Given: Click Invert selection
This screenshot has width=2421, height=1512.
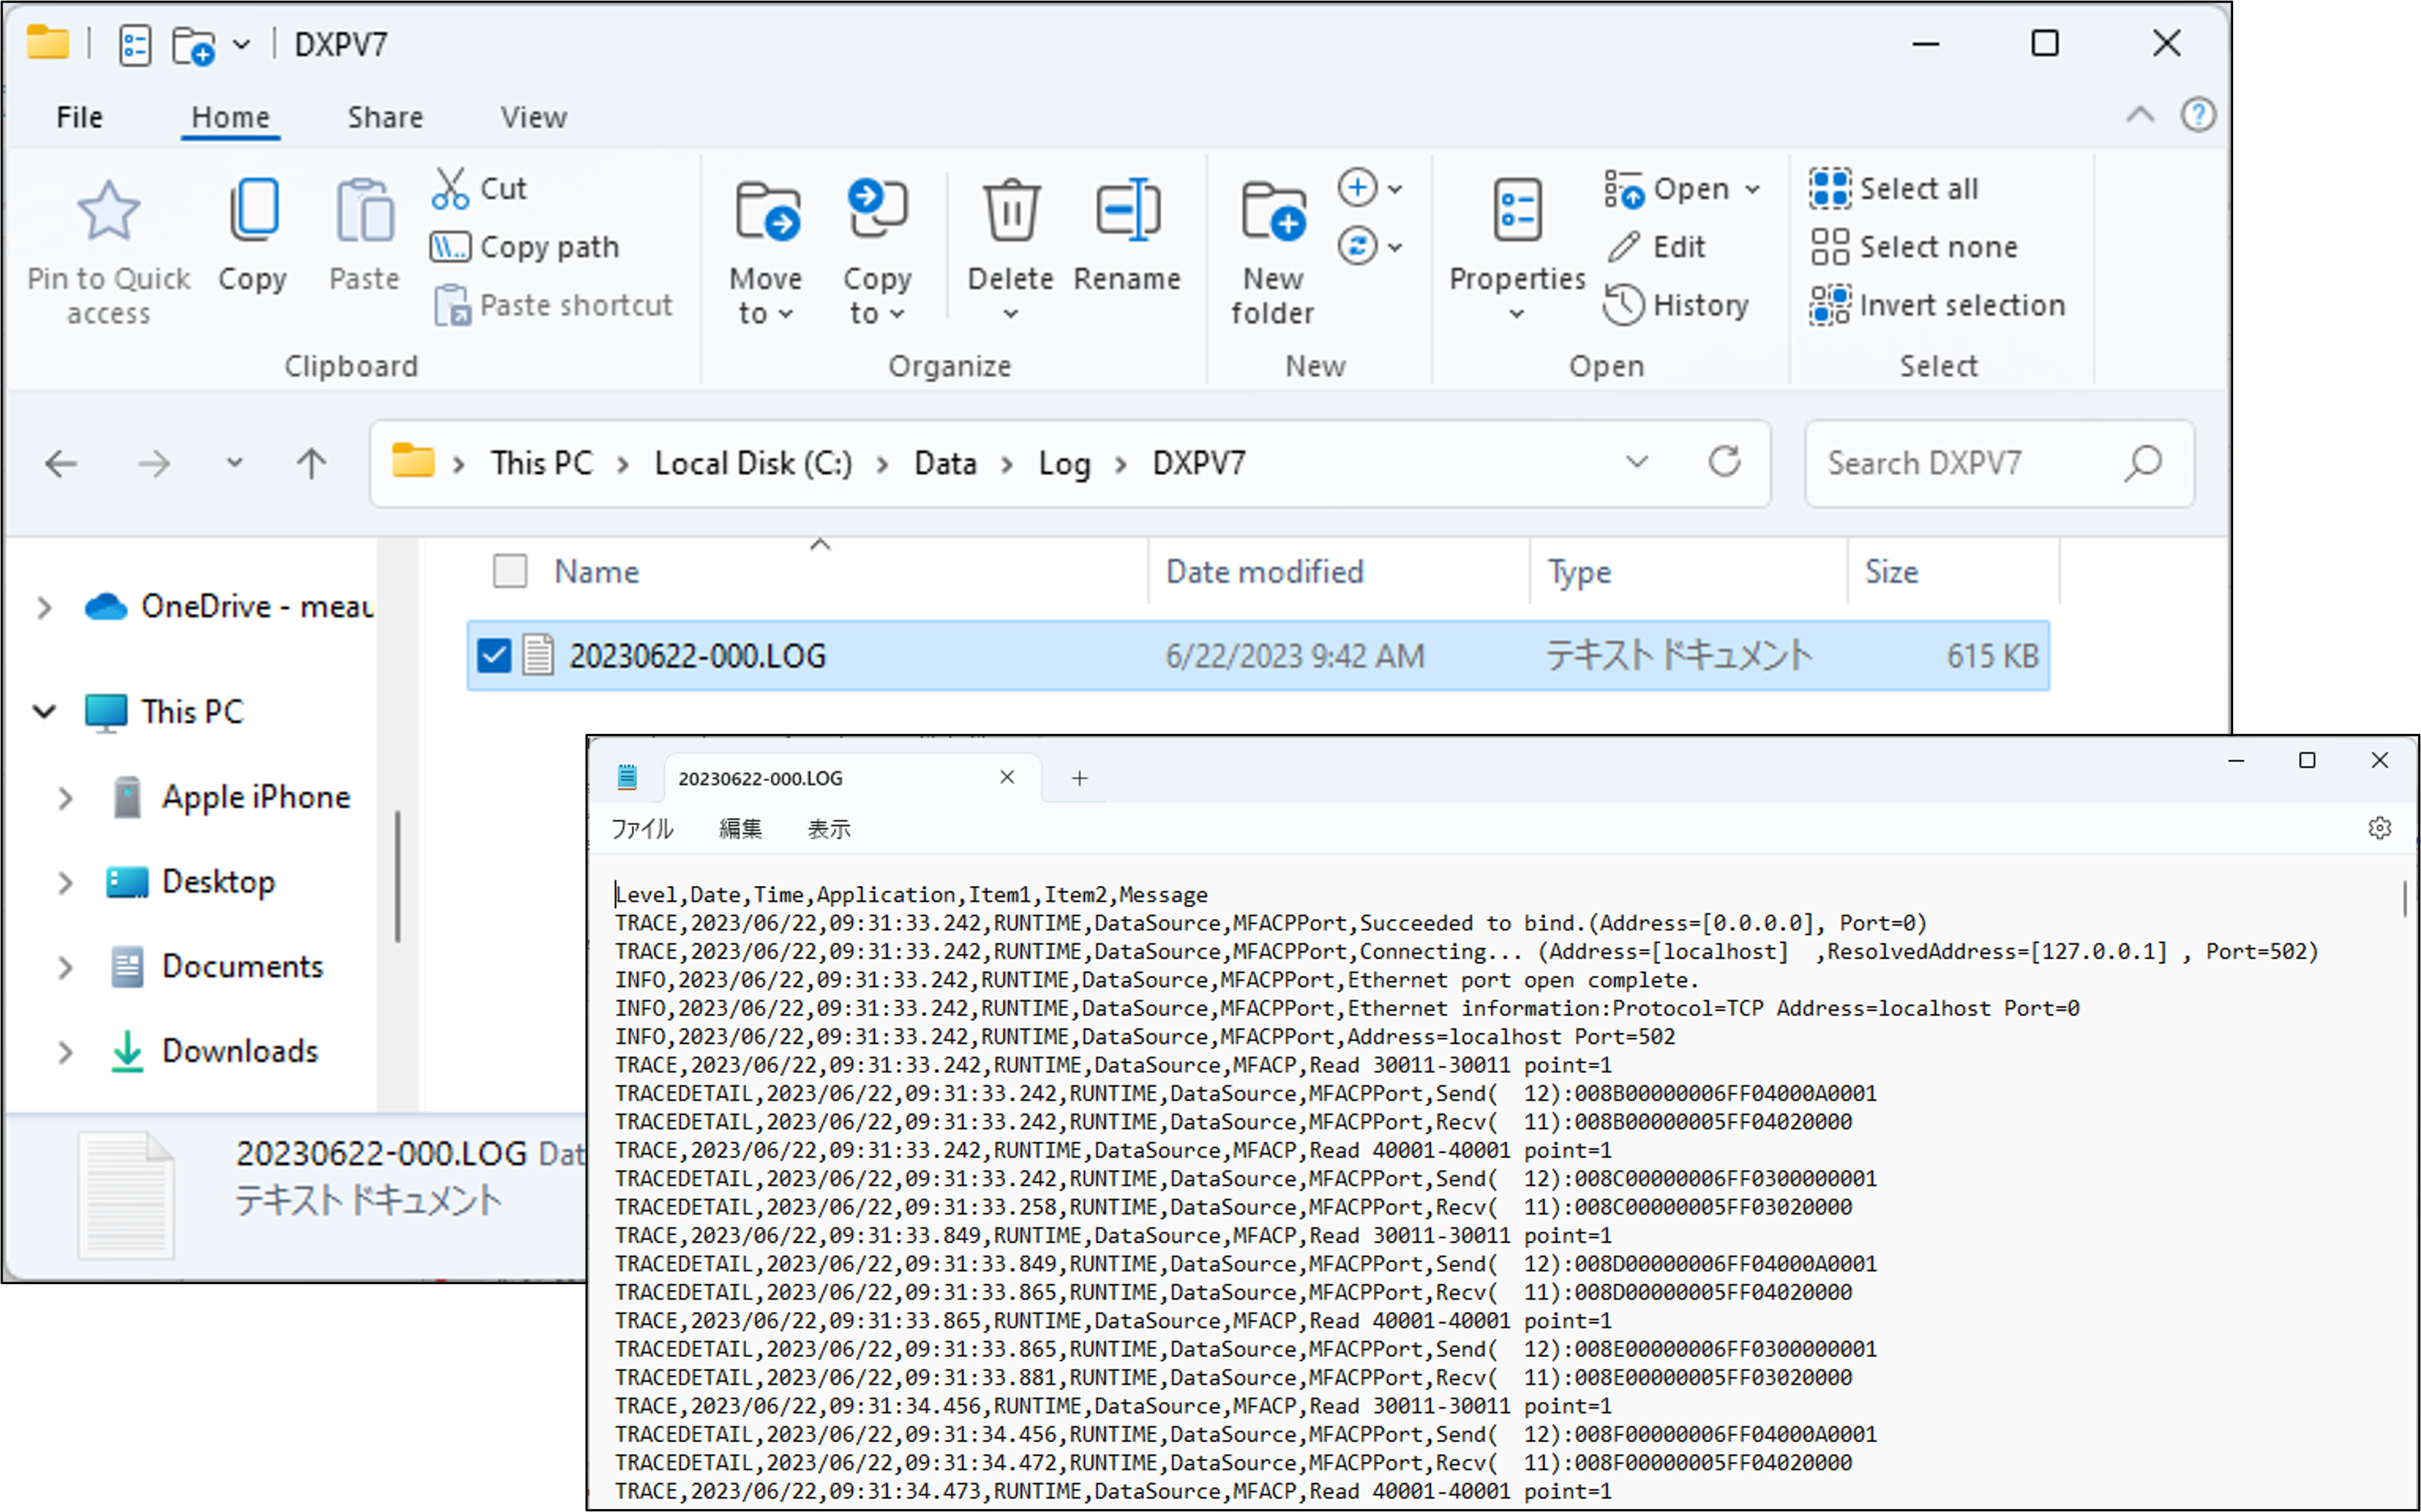Looking at the screenshot, I should 1938,305.
